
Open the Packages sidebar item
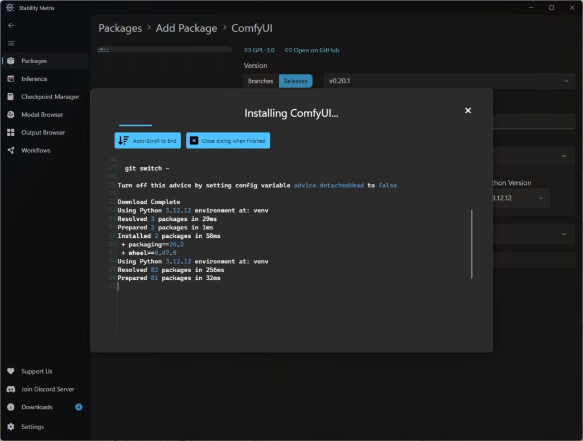click(x=45, y=61)
